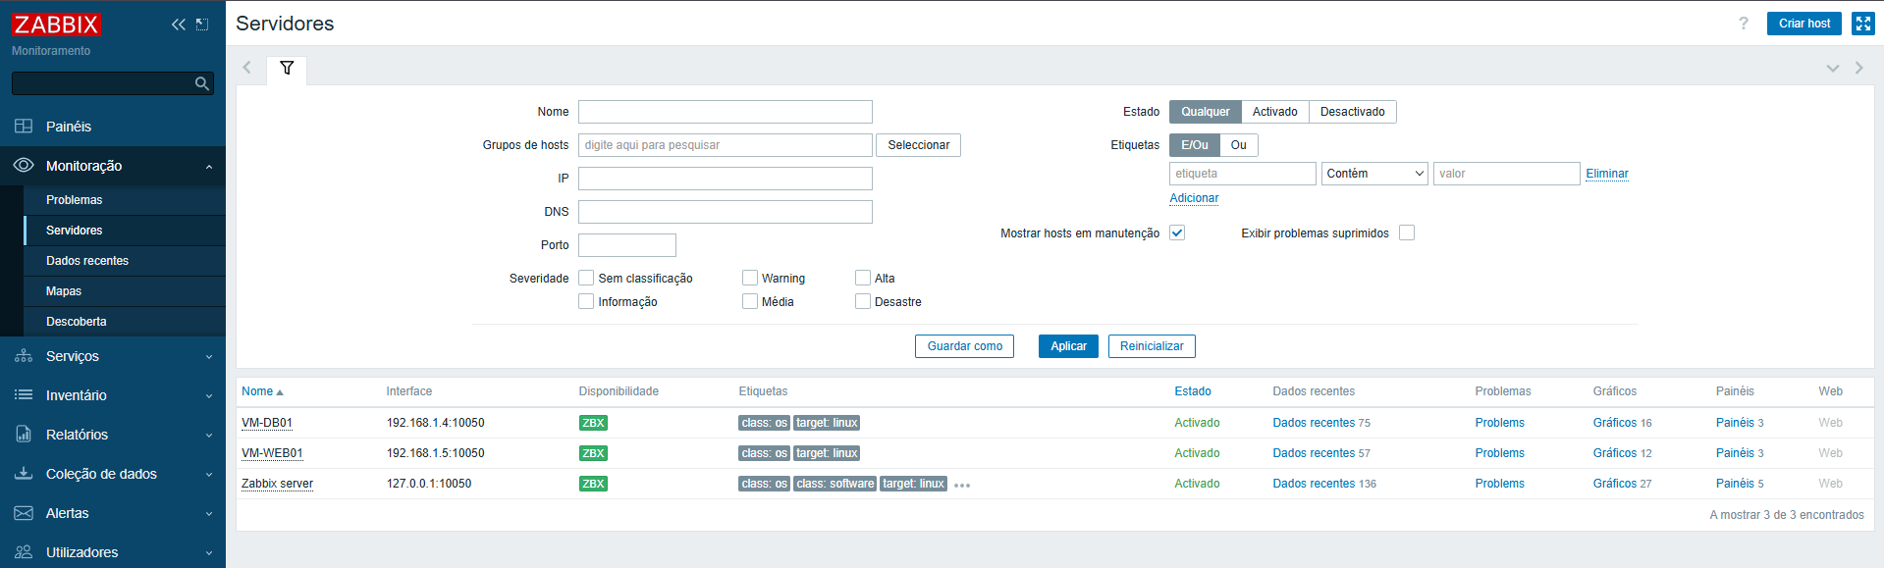Toggle Mostrar hosts em manutenção checkbox
The image size is (1884, 568).
(1177, 232)
